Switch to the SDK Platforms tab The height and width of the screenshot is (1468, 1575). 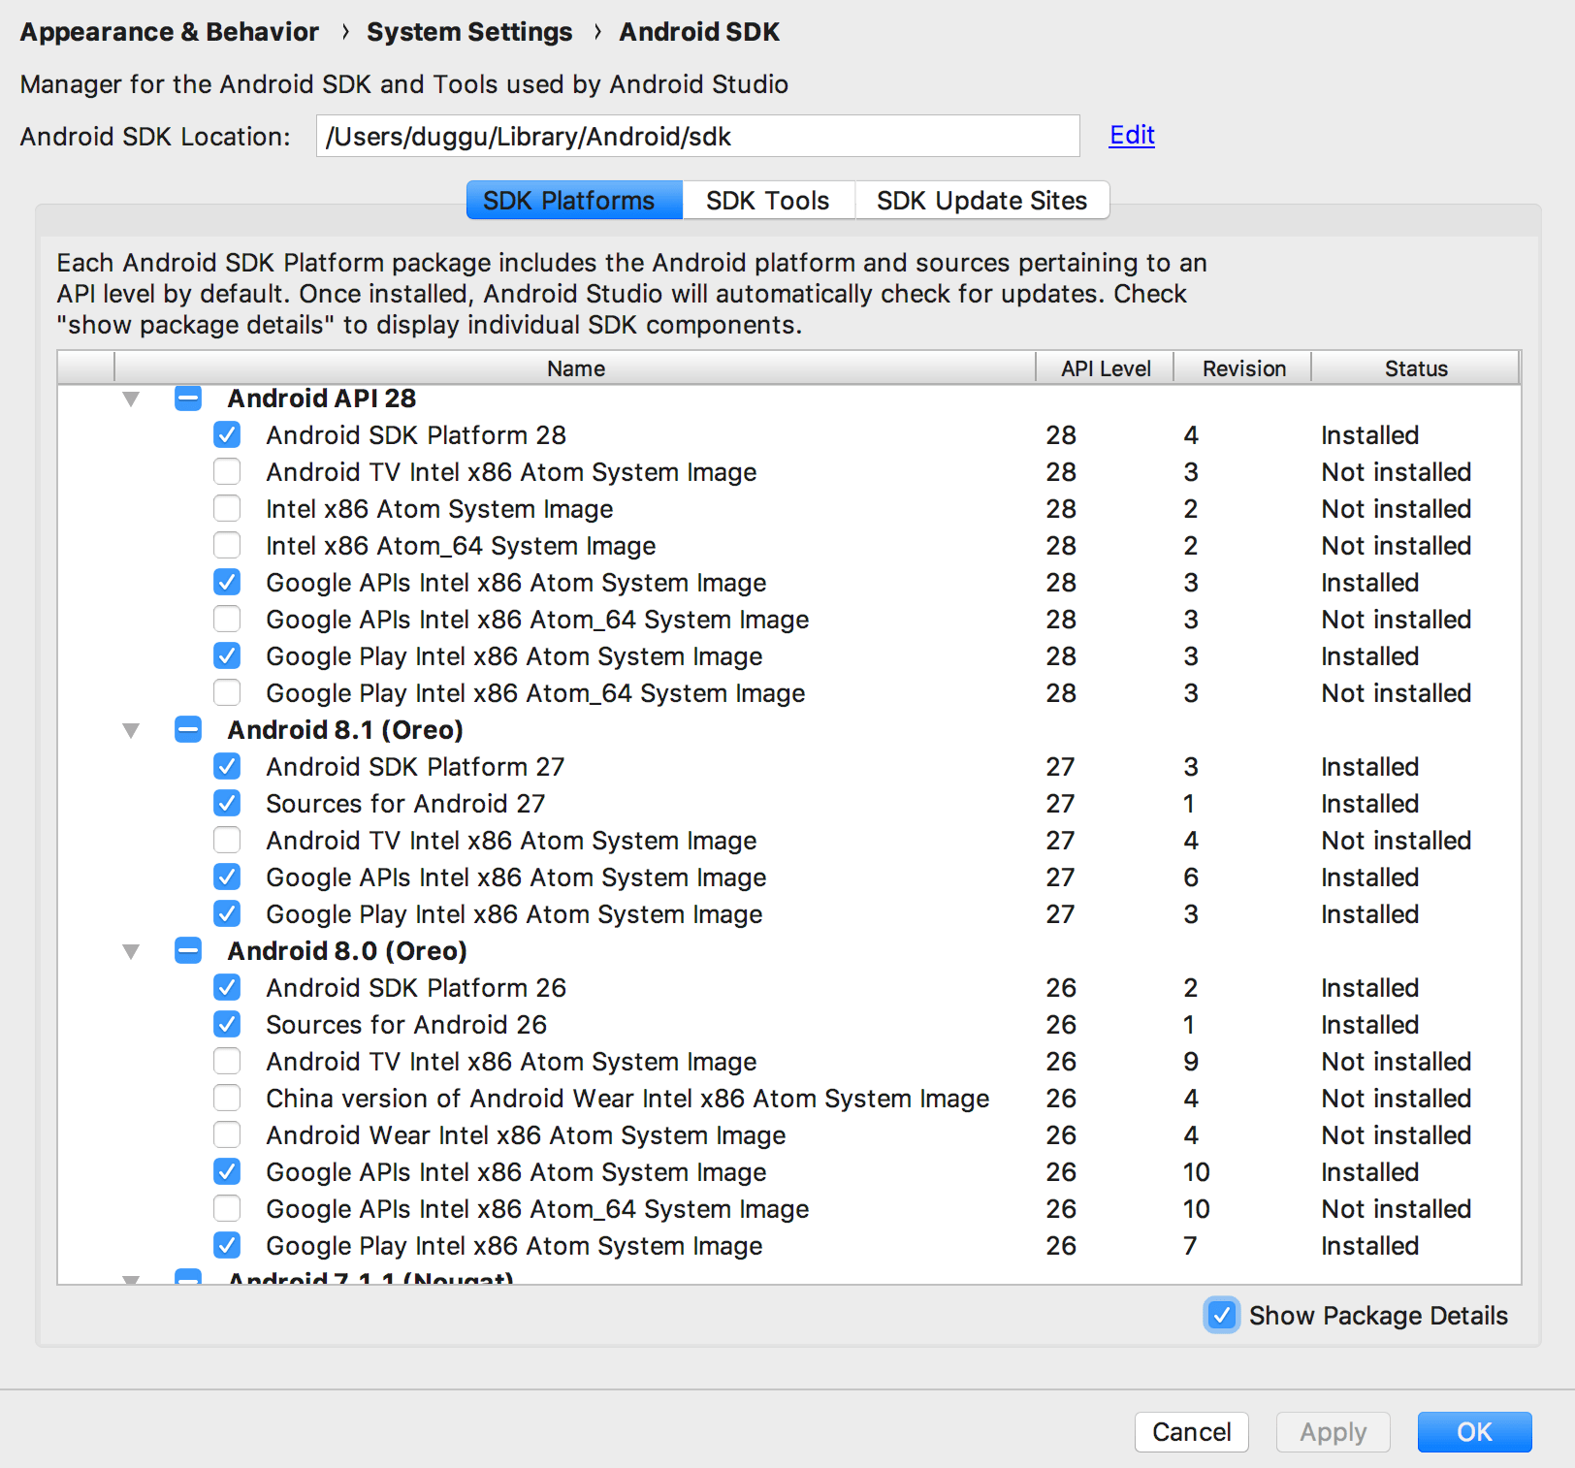click(574, 201)
